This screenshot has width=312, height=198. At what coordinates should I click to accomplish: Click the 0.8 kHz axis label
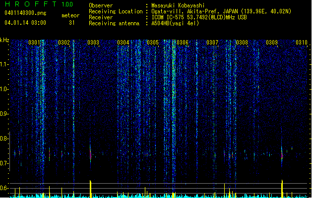[x=4, y=139]
